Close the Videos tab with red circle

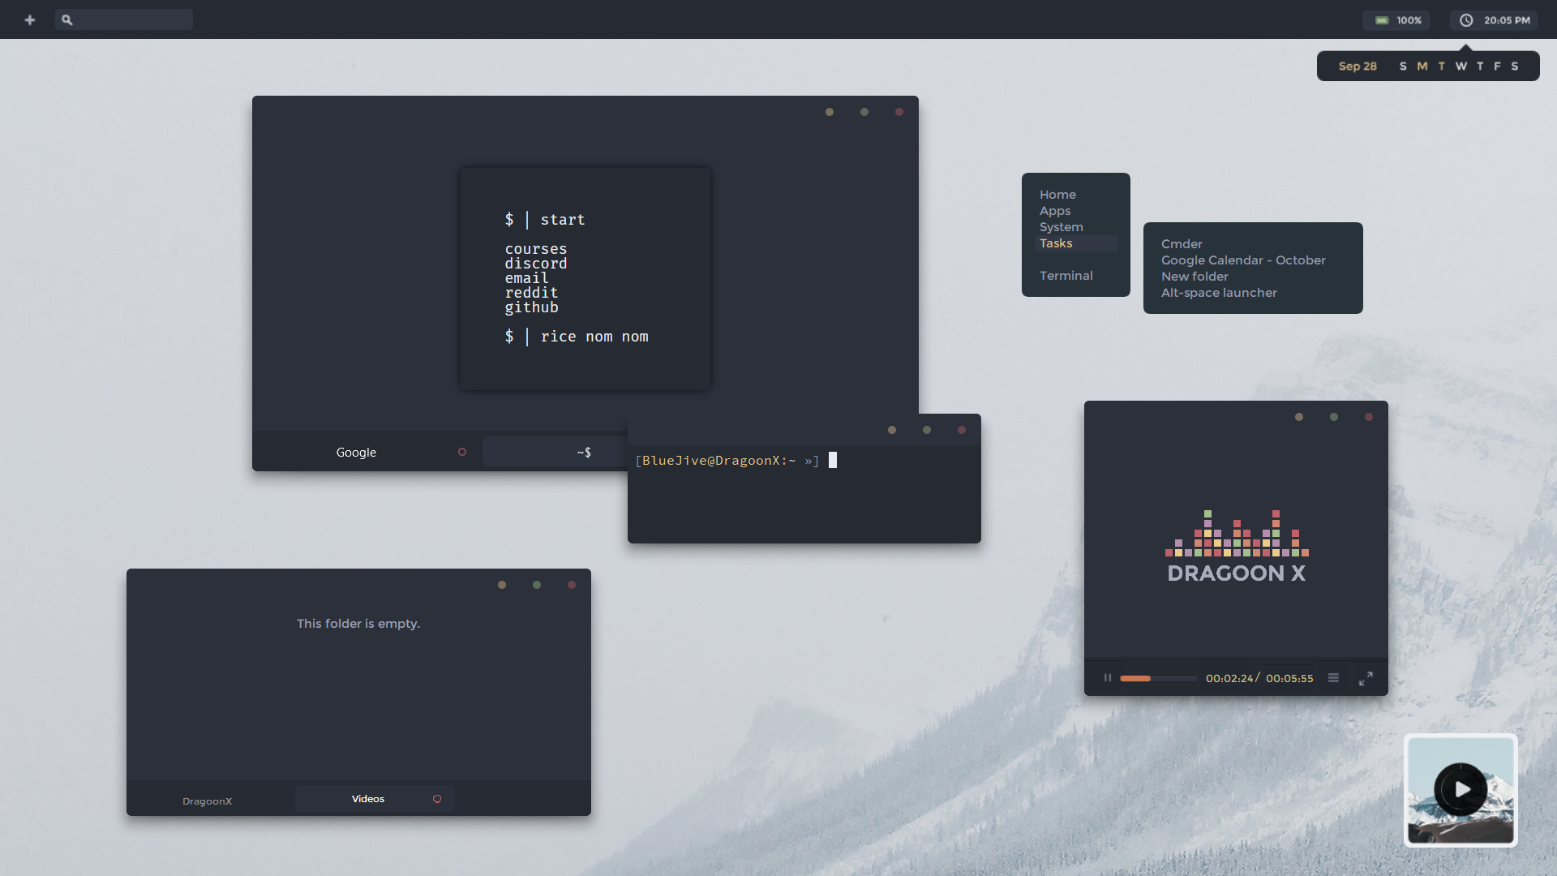tap(437, 799)
